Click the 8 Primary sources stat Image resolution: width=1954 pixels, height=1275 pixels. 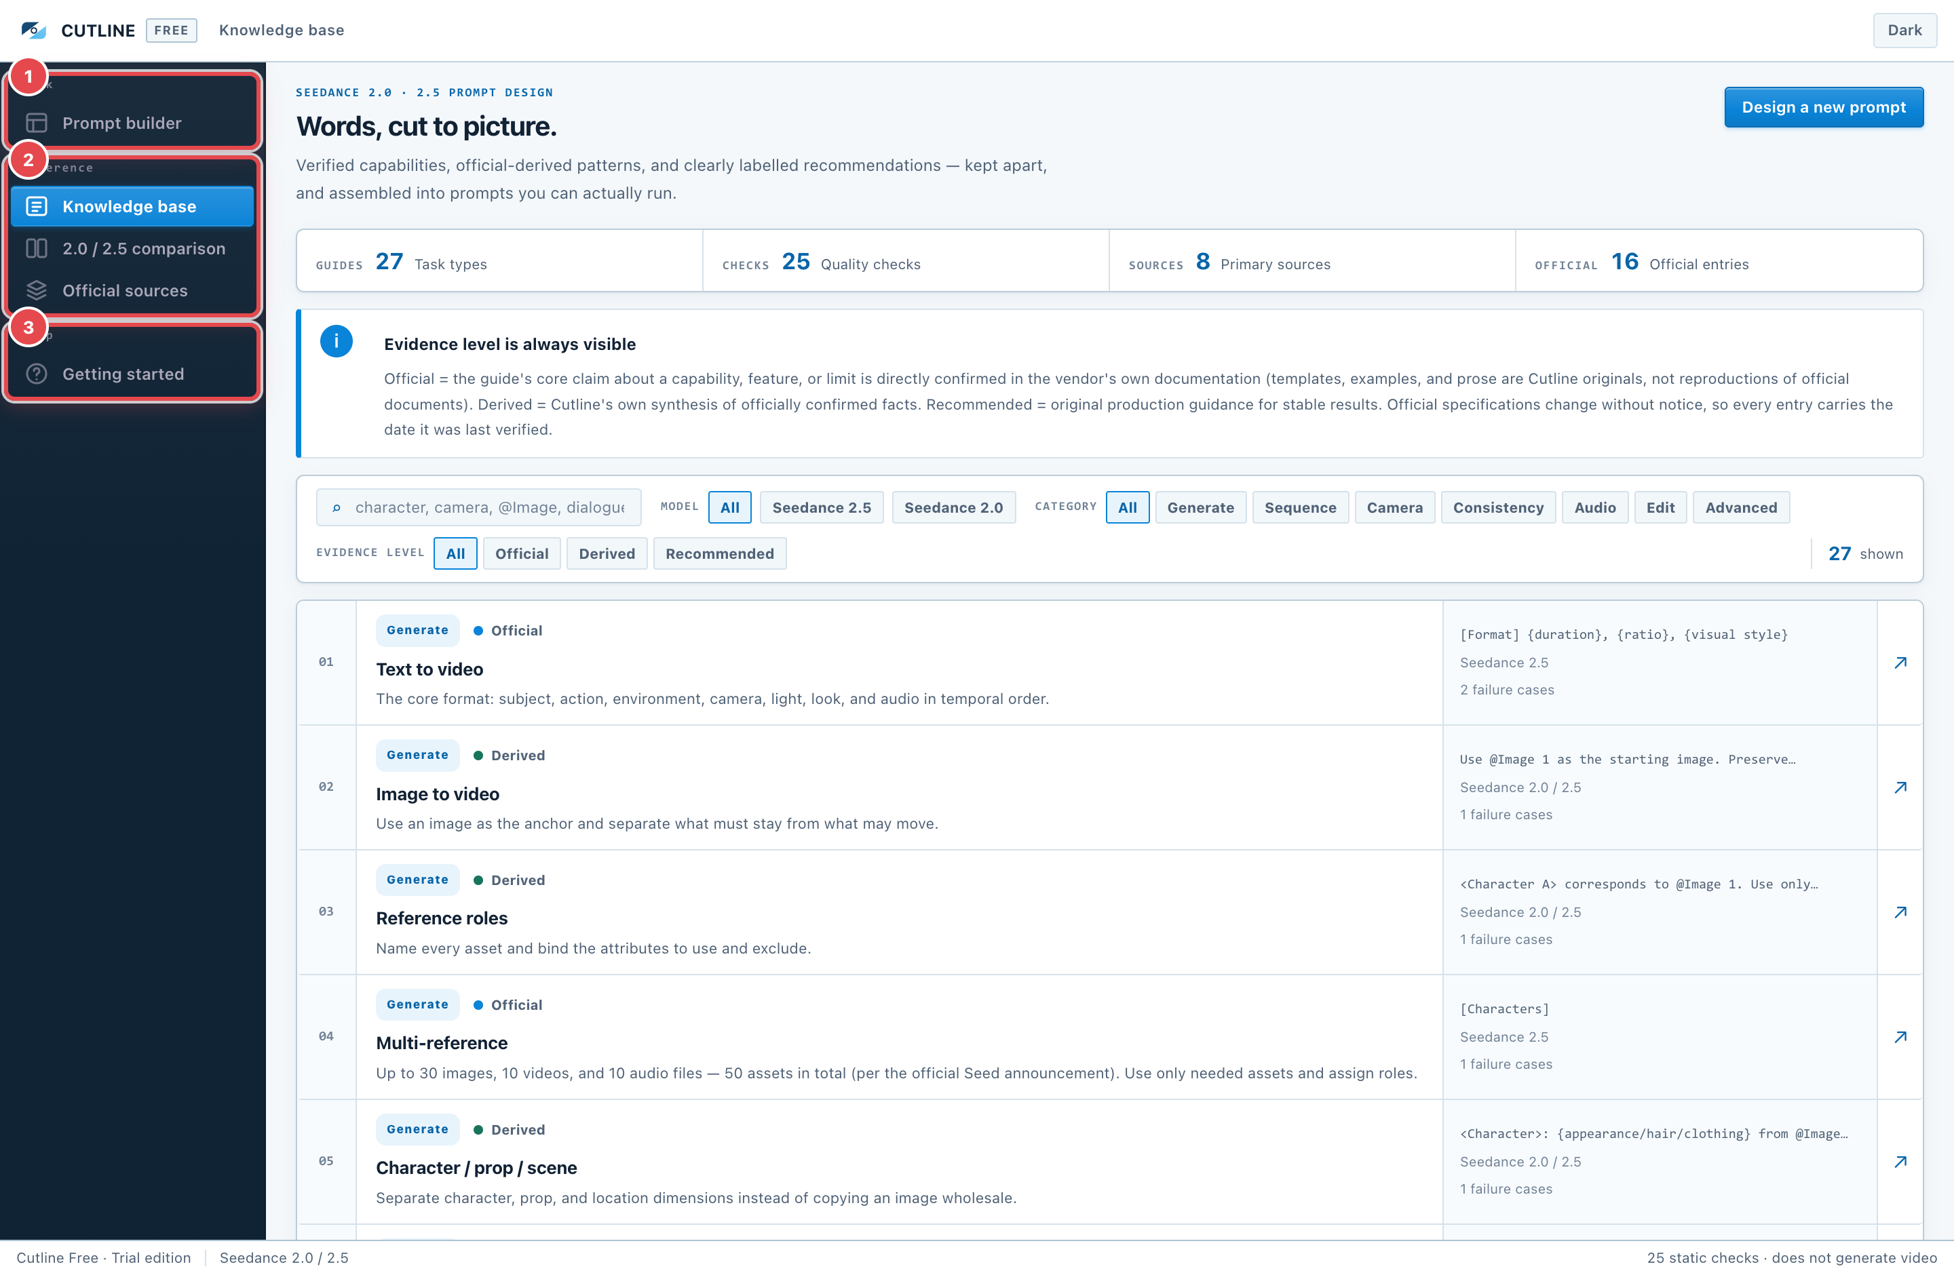[1312, 261]
